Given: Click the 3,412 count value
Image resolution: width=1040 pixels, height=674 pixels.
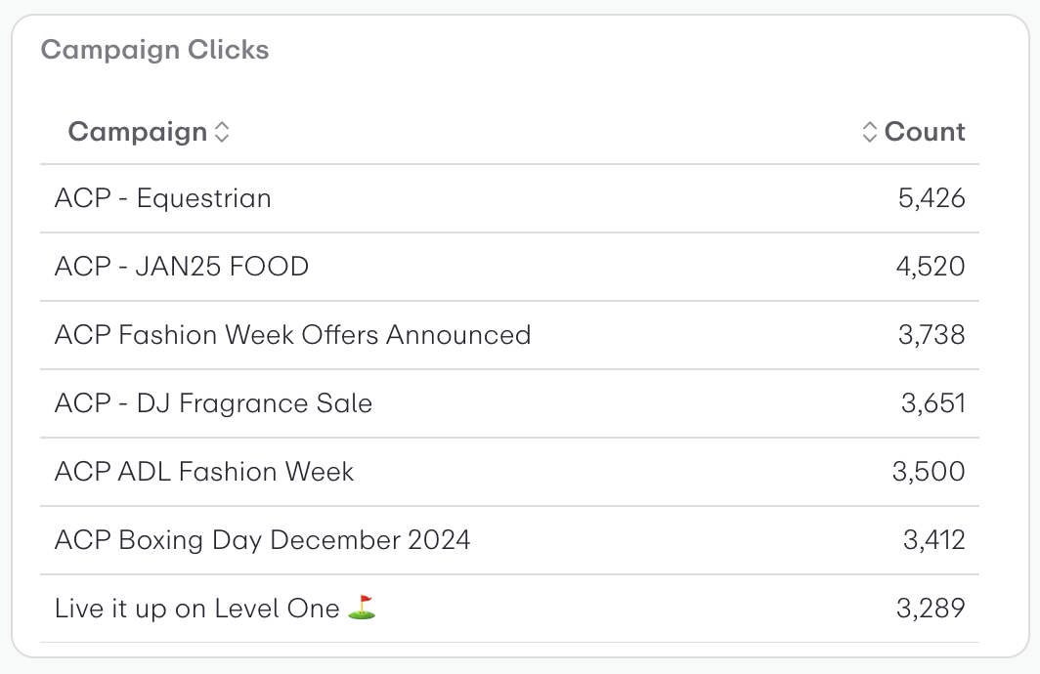Looking at the screenshot, I should pos(932,540).
